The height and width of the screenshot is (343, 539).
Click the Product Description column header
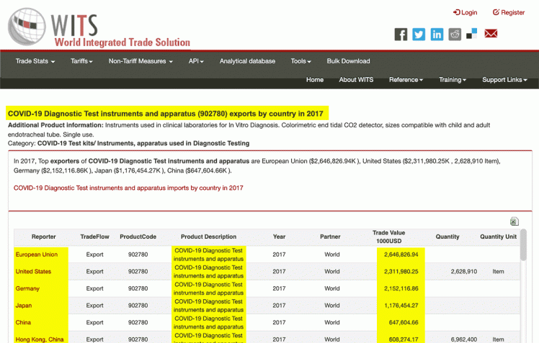pos(209,237)
